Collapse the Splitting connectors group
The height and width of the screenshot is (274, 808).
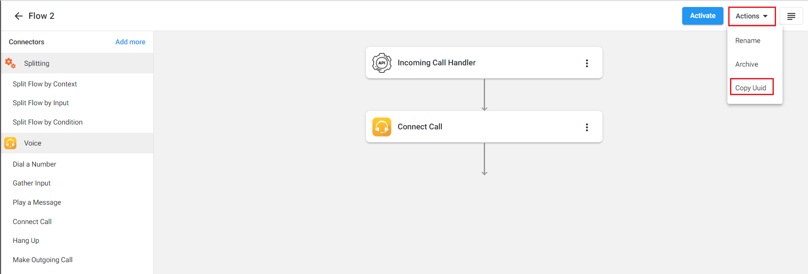click(x=77, y=63)
